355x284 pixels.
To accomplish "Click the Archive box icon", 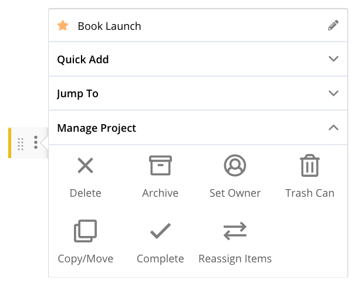I will pos(160,165).
